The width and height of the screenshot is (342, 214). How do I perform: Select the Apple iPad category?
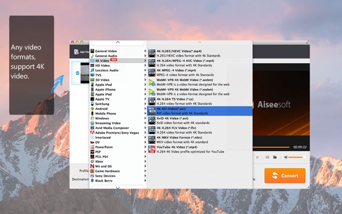pyautogui.click(x=118, y=94)
